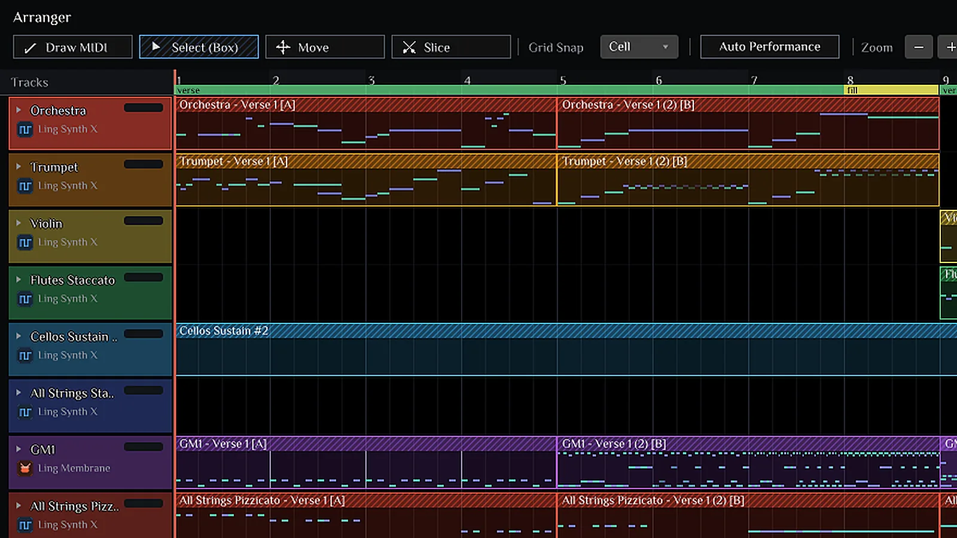Select the Draw MIDI pencil tool
Viewport: 957px width, 538px height.
(x=72, y=47)
